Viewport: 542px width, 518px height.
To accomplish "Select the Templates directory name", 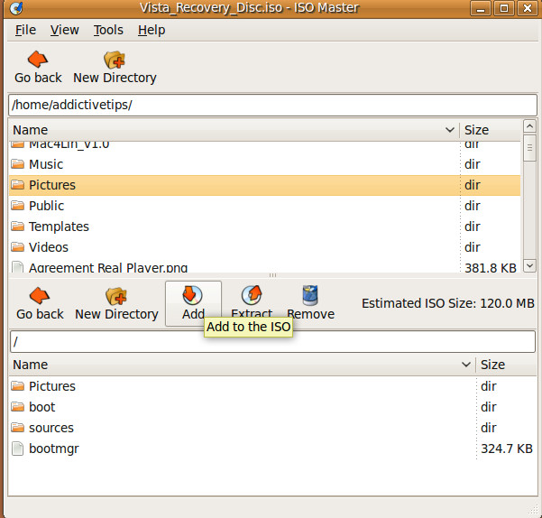I will point(59,227).
